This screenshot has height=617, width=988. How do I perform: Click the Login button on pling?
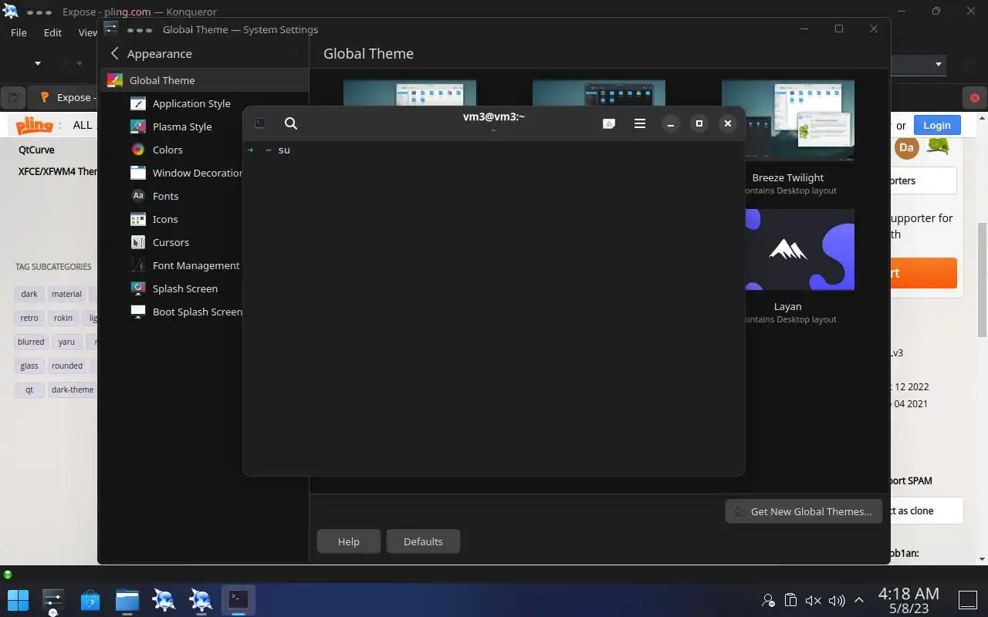pos(937,125)
